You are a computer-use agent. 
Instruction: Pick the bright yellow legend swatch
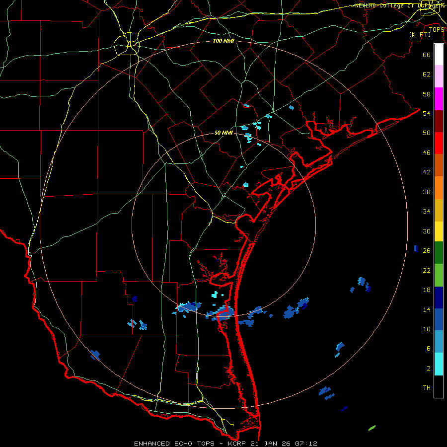(439, 231)
